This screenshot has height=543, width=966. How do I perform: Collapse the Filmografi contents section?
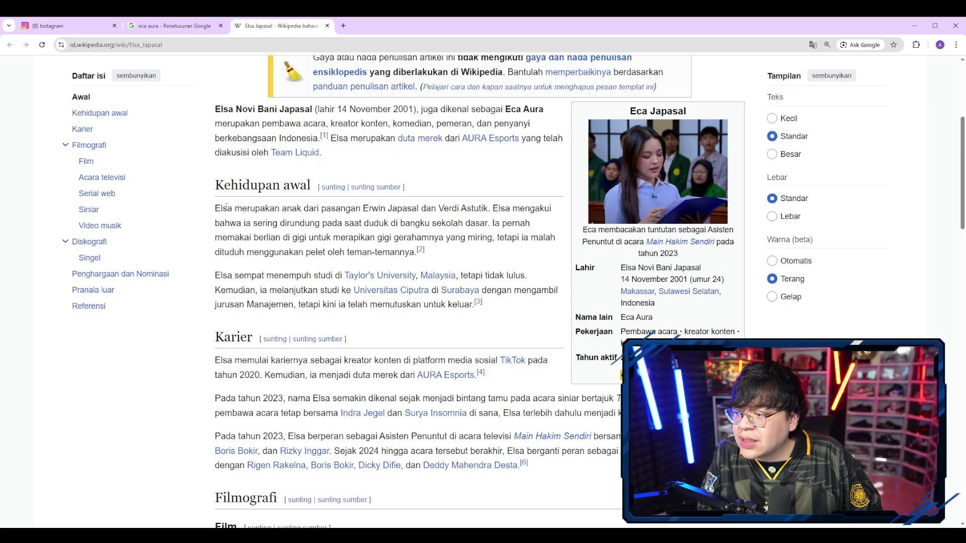(x=65, y=145)
